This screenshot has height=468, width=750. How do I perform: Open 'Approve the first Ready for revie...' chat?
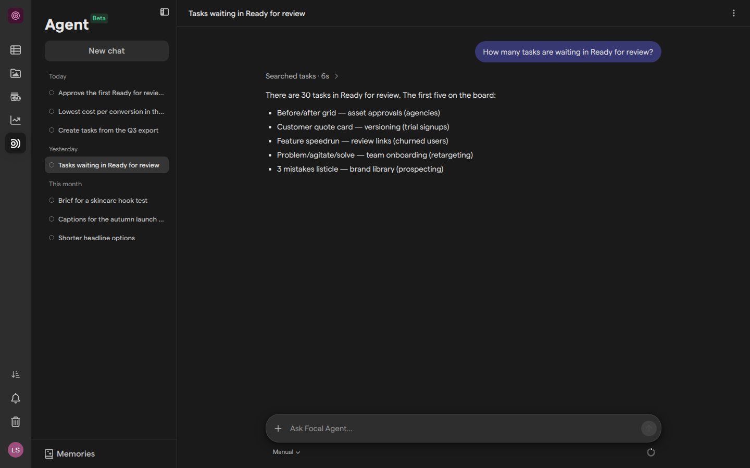(107, 93)
